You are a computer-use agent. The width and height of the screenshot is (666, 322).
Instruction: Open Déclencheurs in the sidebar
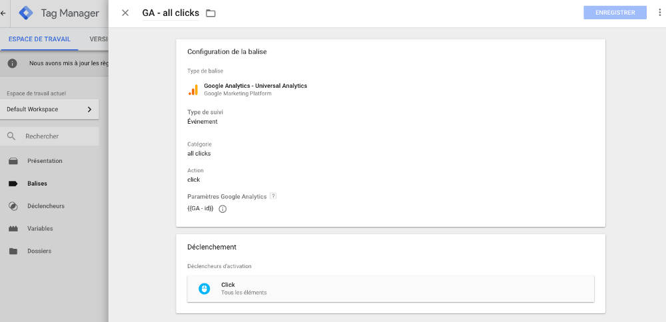click(x=46, y=206)
